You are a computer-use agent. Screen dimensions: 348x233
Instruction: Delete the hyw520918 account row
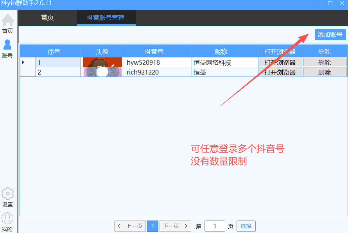tap(325, 62)
